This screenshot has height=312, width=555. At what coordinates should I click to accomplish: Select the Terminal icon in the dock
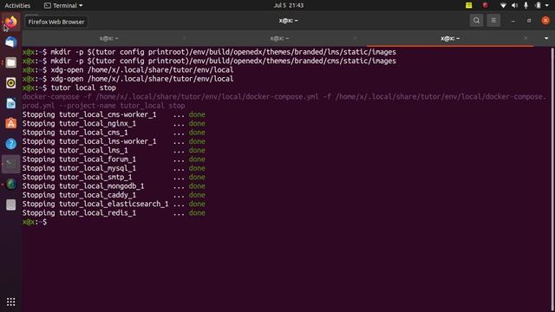tap(11, 164)
